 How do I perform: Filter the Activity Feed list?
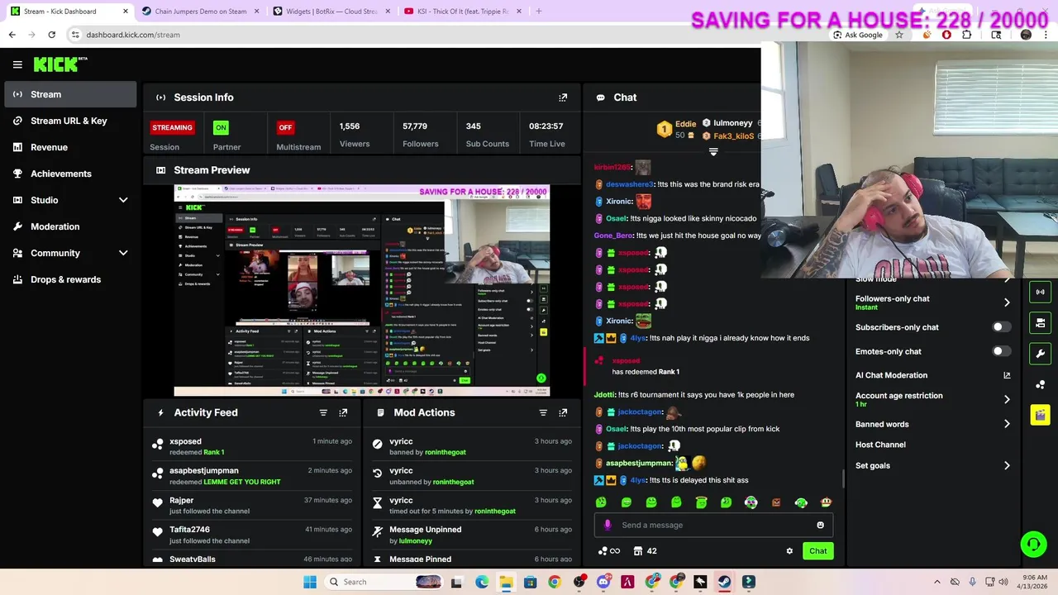323,412
